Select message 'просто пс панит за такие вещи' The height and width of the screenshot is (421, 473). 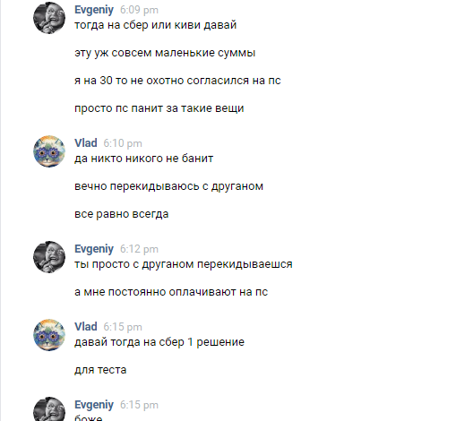tap(159, 108)
